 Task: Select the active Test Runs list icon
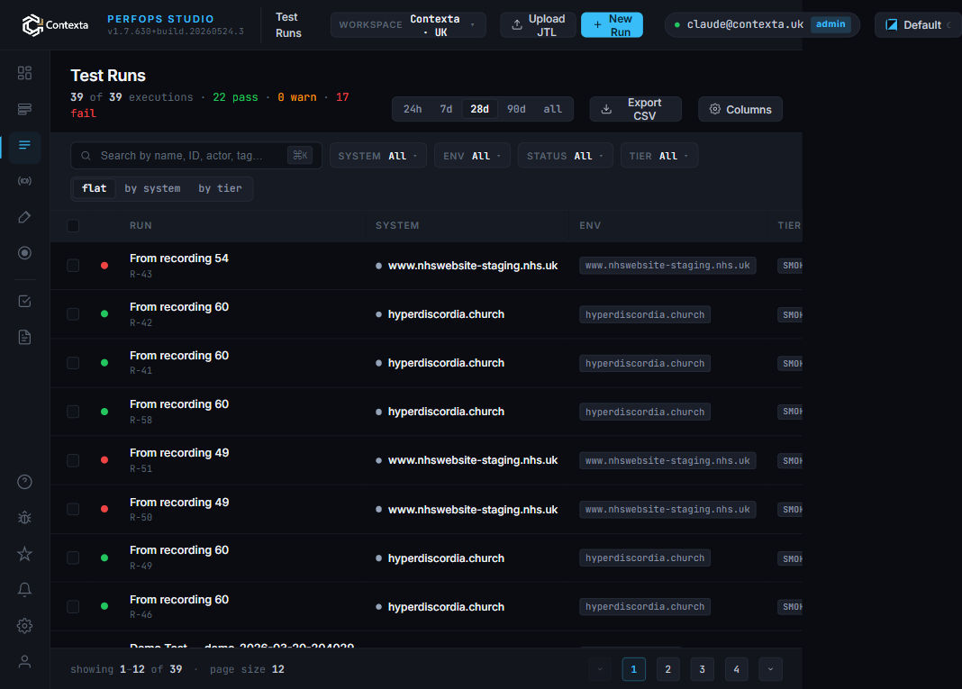[24, 145]
